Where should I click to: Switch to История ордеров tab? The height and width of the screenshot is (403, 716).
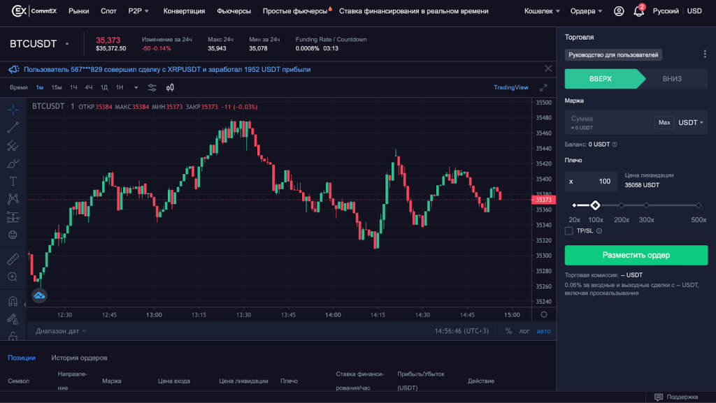click(79, 358)
